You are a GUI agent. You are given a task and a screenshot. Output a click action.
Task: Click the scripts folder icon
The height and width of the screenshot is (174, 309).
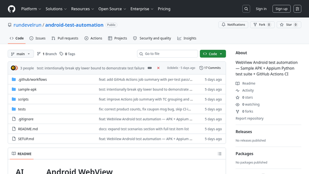(x=14, y=99)
